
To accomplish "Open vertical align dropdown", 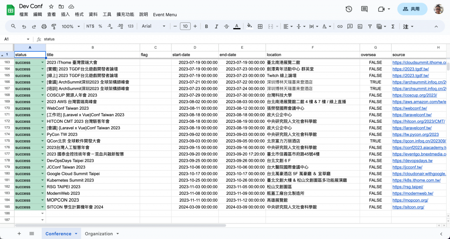I will point(301,26).
